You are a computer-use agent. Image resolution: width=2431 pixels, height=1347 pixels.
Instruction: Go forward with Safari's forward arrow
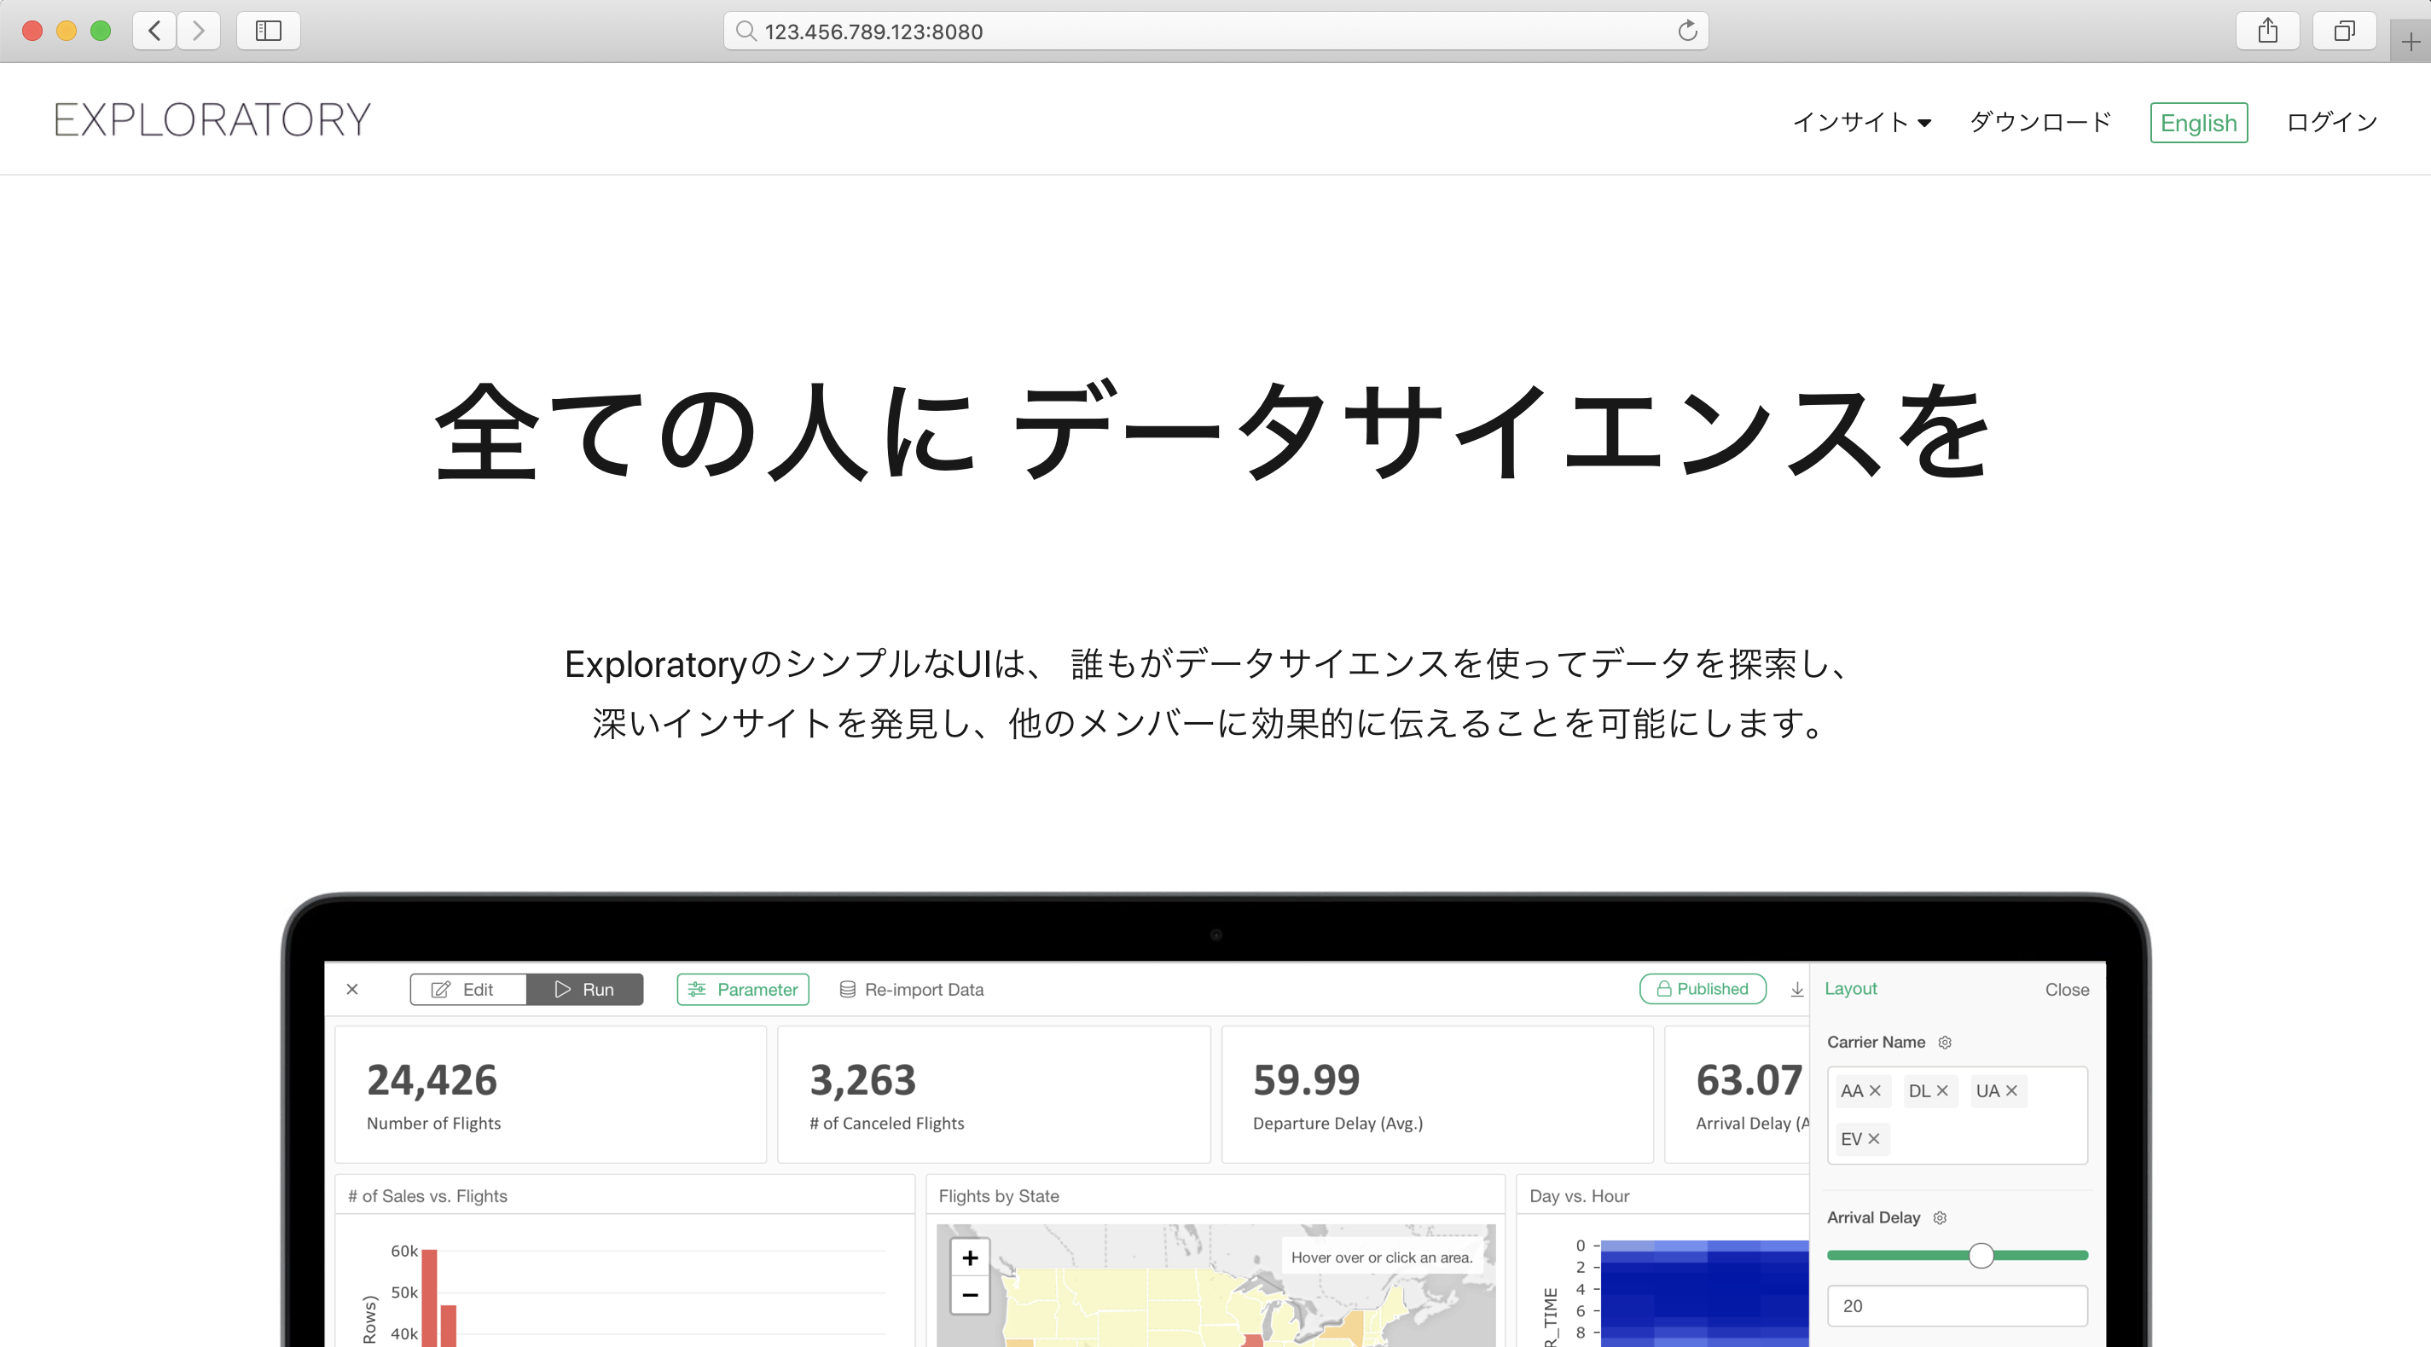tap(198, 30)
